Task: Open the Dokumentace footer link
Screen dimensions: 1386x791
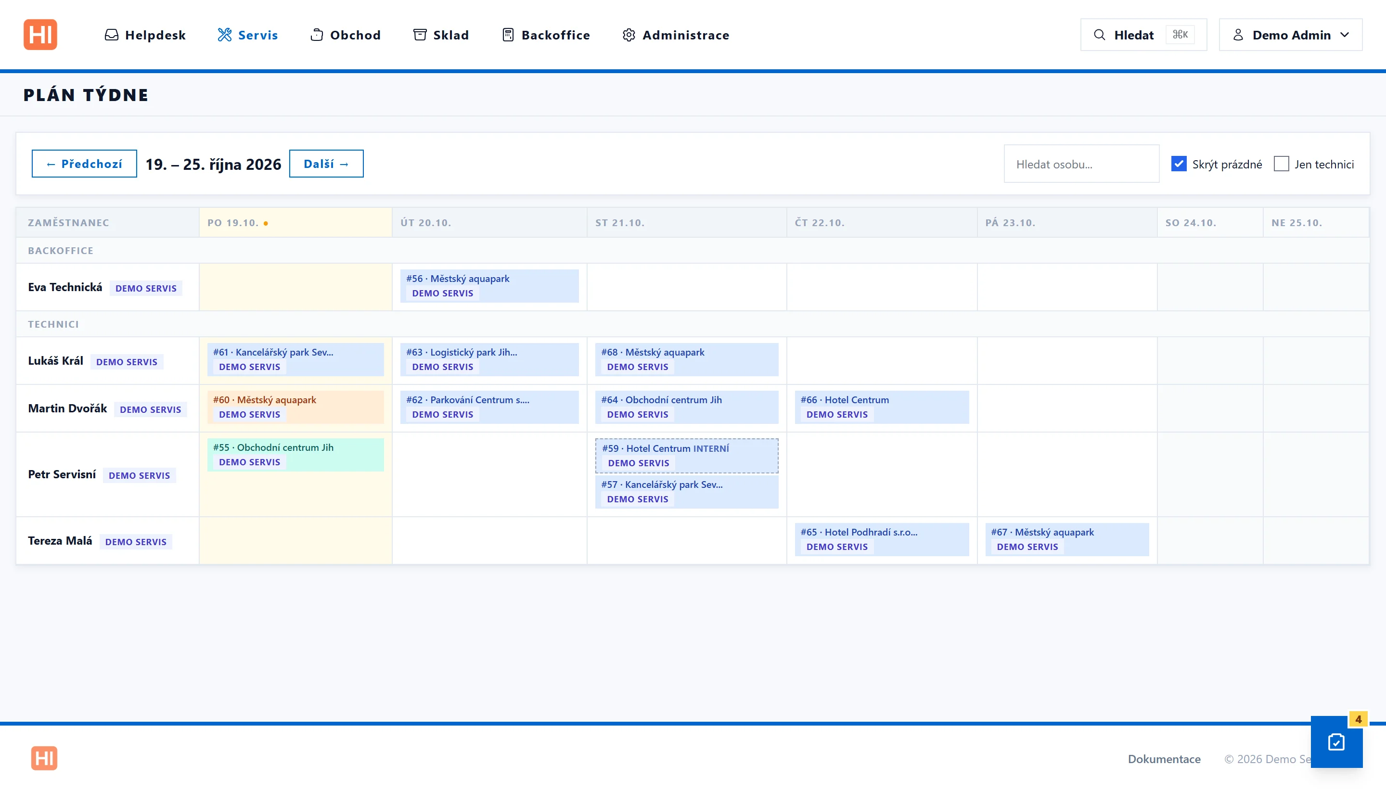Action: click(1164, 759)
